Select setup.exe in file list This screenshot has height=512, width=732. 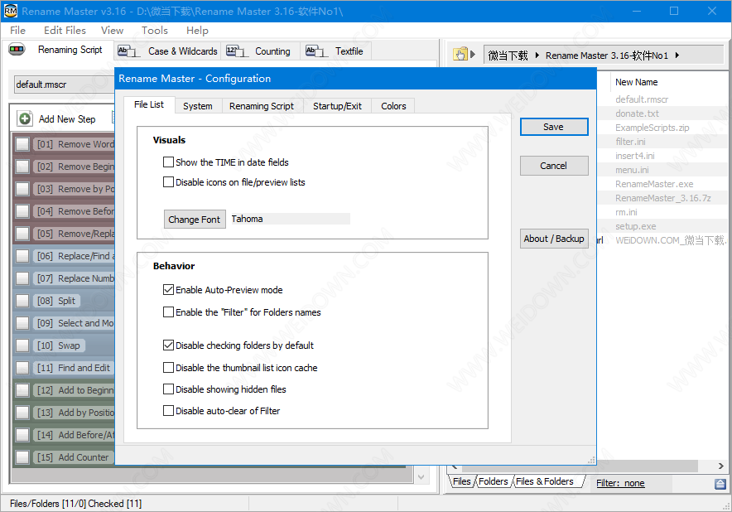pos(635,226)
